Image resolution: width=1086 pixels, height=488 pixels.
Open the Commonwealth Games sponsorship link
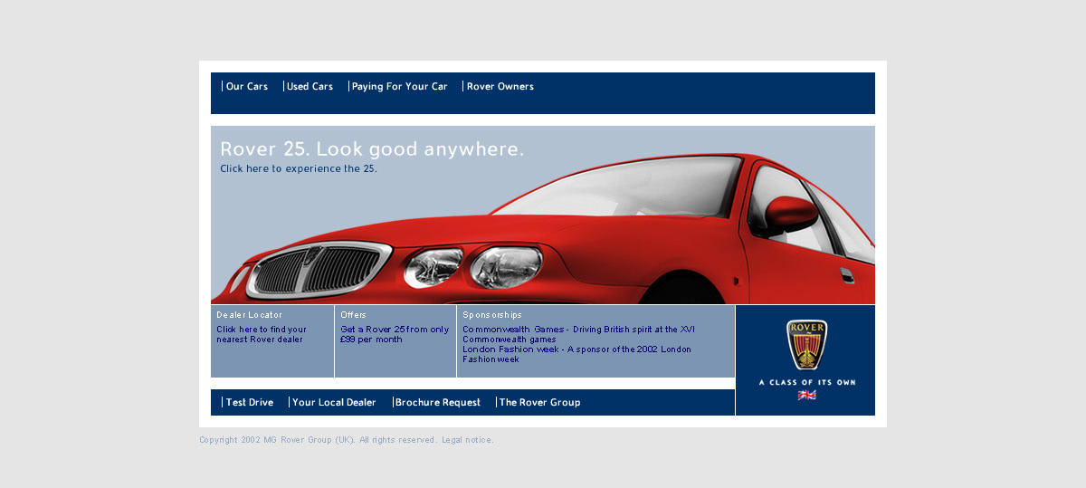click(579, 334)
